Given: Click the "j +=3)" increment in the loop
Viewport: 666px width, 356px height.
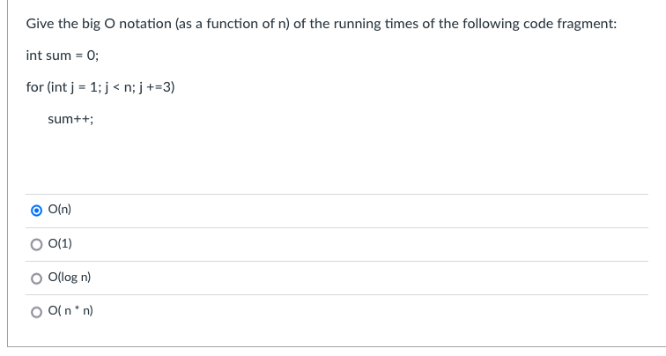Looking at the screenshot, I should coord(157,87).
